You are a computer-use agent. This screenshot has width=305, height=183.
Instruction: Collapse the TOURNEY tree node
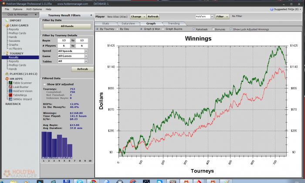(3, 53)
